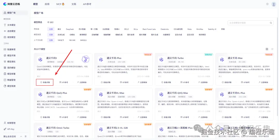Click the 语音模型 waveform icon

[5, 31]
